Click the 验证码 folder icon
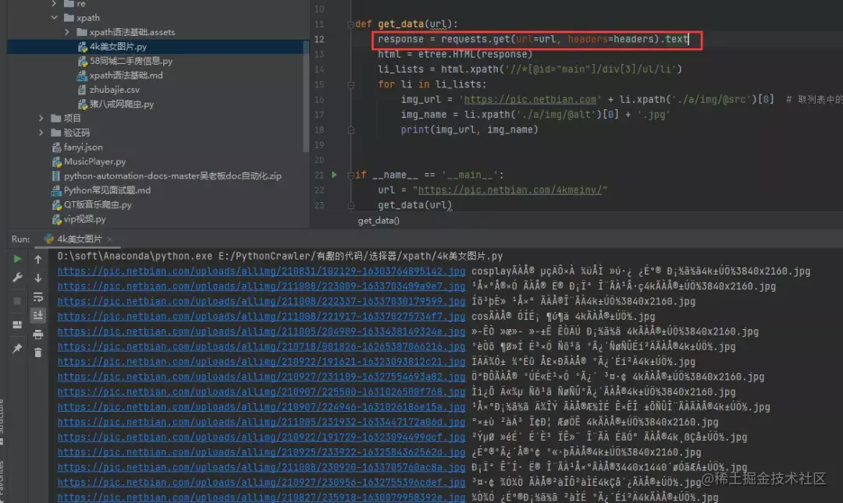This screenshot has width=843, height=503. coord(56,133)
